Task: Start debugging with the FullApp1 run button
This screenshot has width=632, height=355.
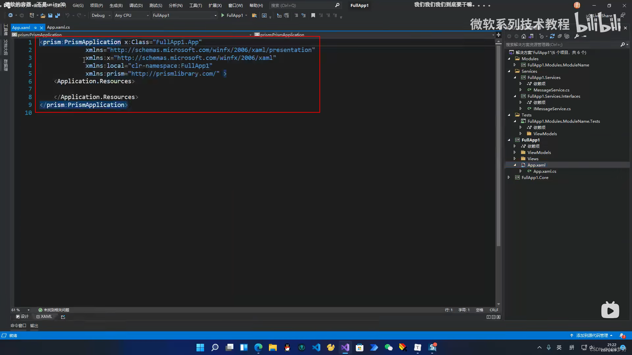Action: click(232, 15)
